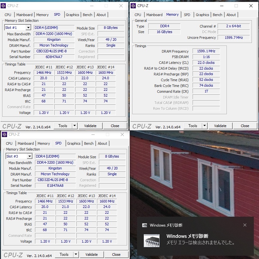Click Tools button in Slot #3 window
Image resolution: width=259 pixels, height=259 pixels.
pyautogui.click(x=64, y=255)
